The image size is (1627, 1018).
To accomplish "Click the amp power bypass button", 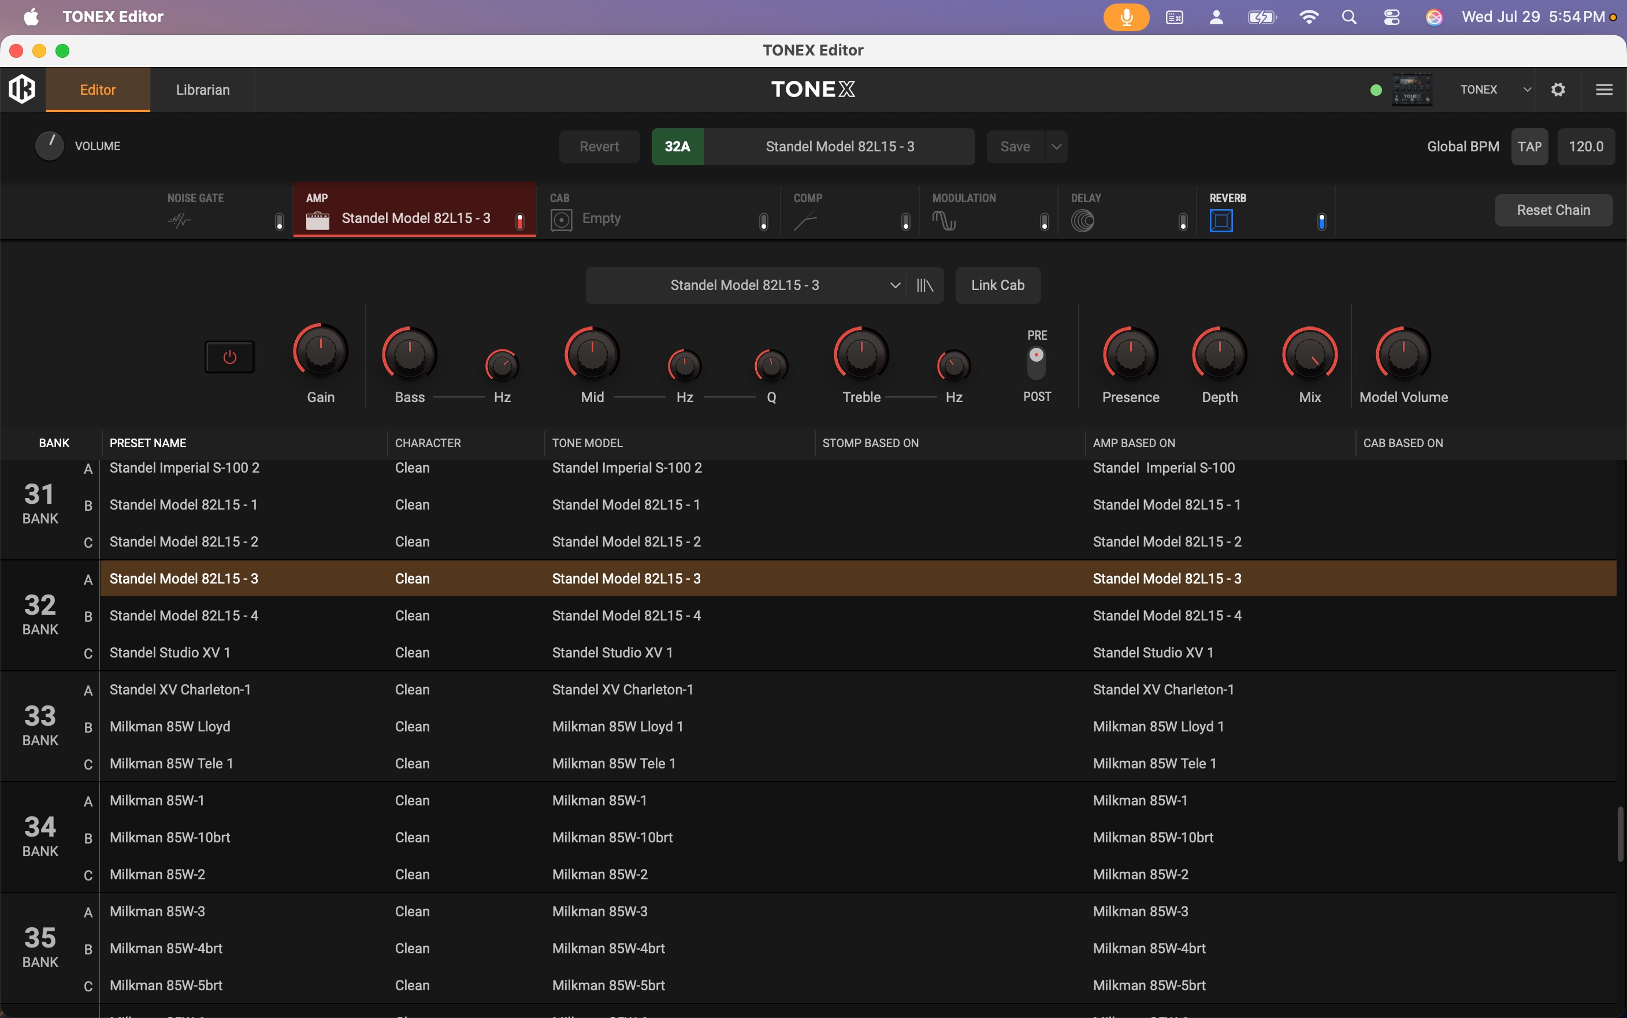I will tap(229, 357).
